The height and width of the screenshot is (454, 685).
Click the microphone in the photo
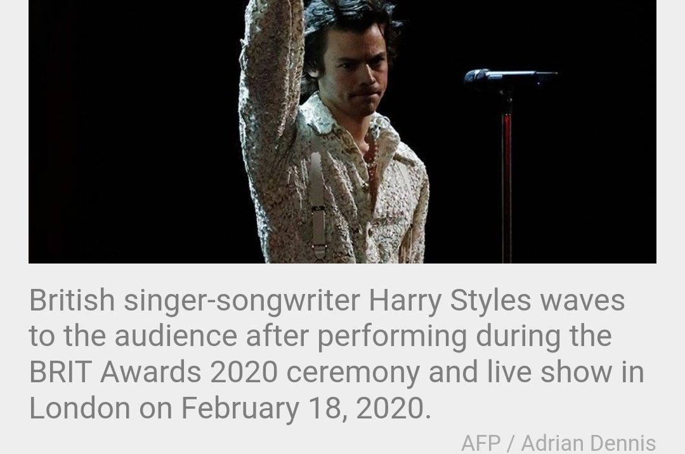[510, 78]
